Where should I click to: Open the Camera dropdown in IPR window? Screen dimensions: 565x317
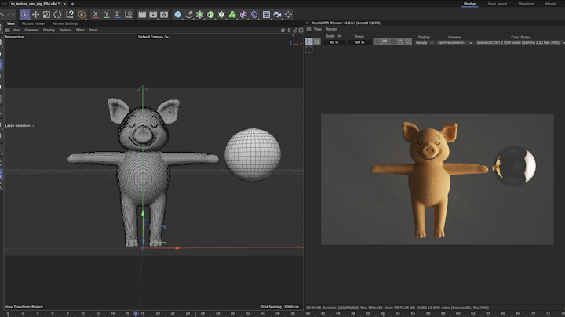455,42
